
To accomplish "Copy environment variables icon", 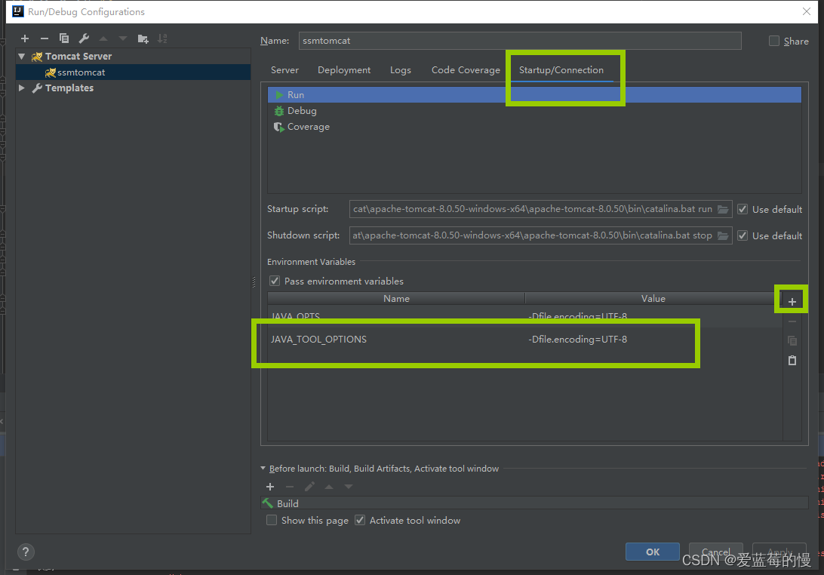I will click(792, 341).
